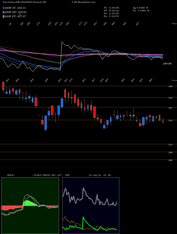Image resolution: width=177 pixels, height=234 pixels.
Task: Click the tall blue candle at the chart low
Action: click(46, 123)
